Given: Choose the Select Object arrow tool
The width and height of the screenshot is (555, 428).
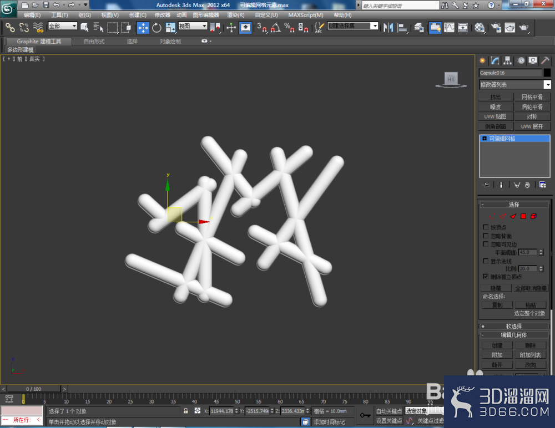Looking at the screenshot, I should (84, 27).
